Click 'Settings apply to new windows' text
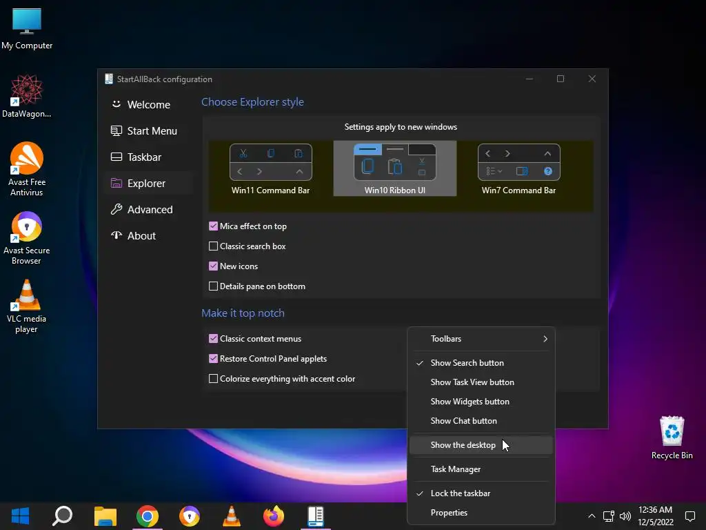The image size is (706, 530). coord(401,127)
